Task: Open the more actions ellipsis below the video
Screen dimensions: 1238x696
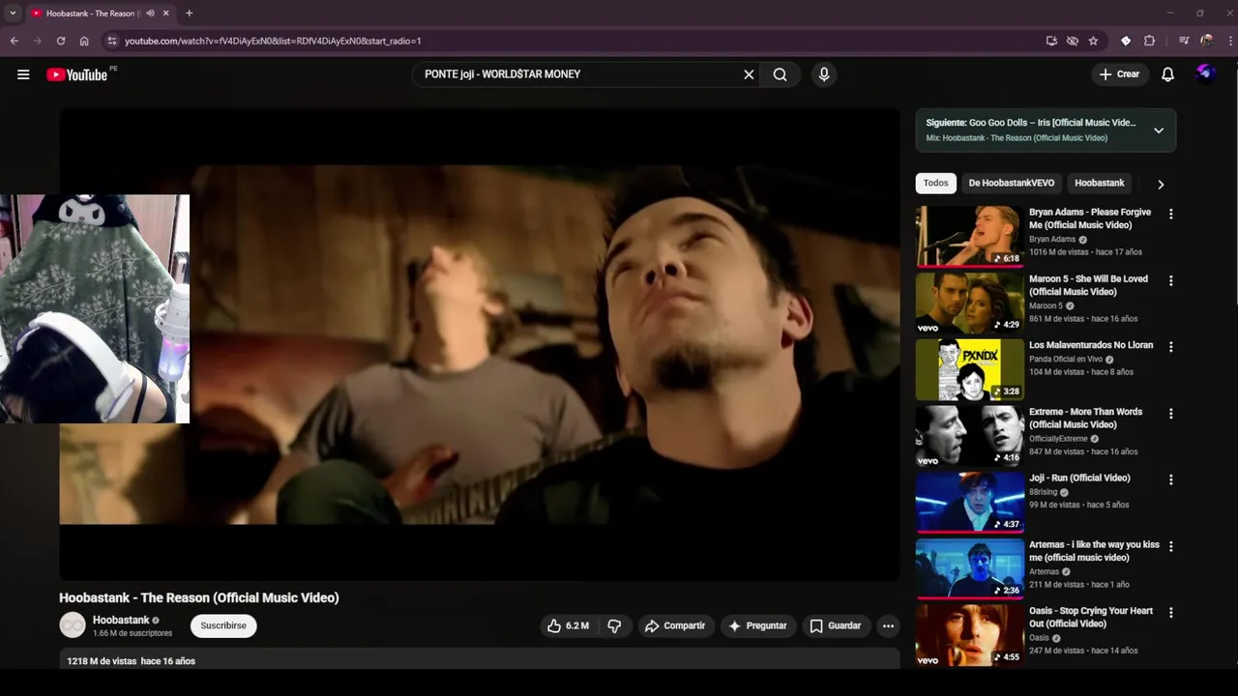Action: tap(888, 626)
